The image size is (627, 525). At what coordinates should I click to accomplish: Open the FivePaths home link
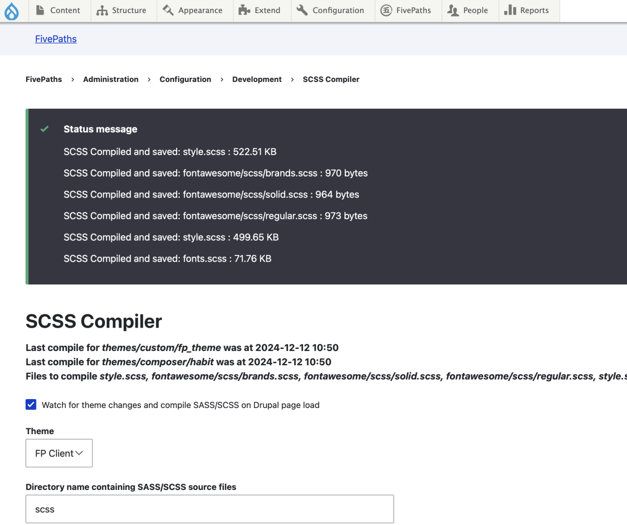[x=55, y=39]
